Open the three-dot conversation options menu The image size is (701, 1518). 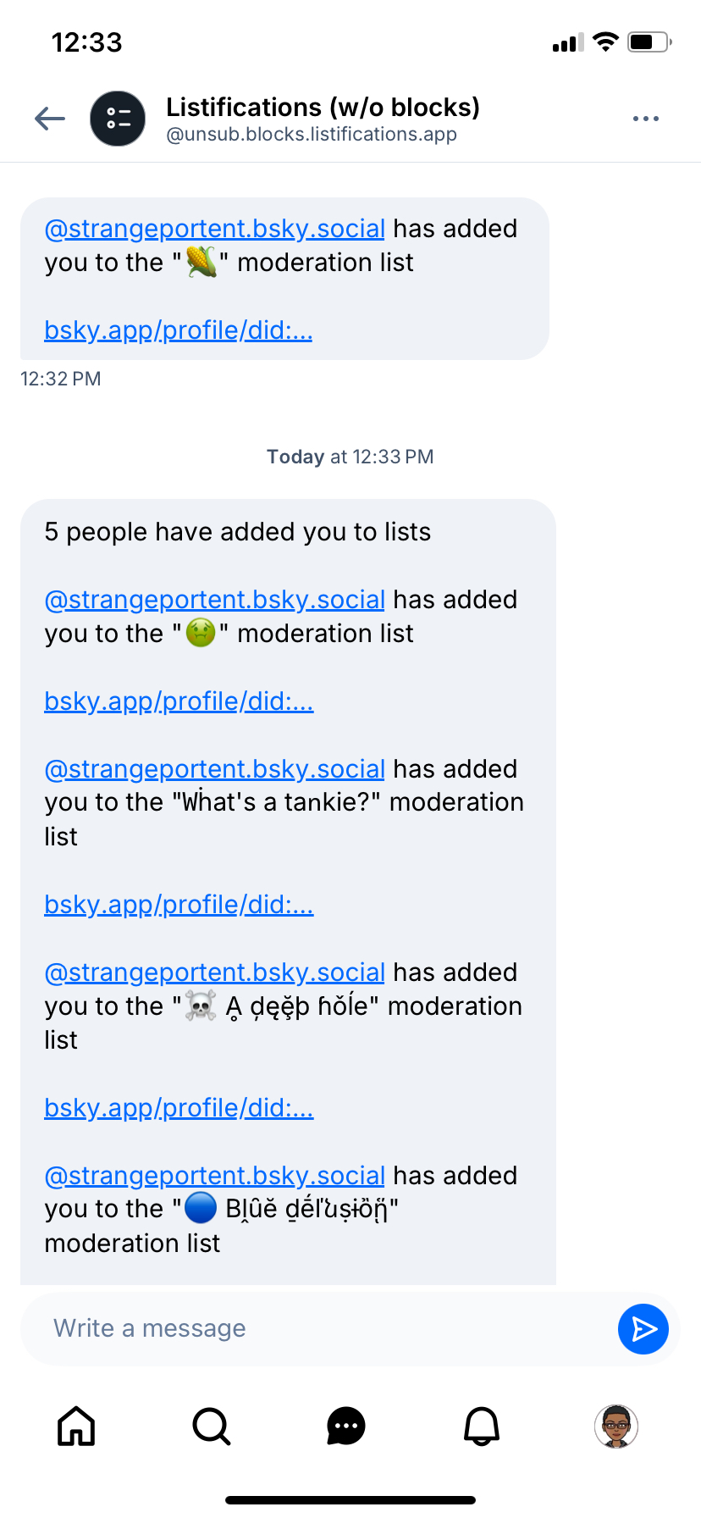point(645,119)
